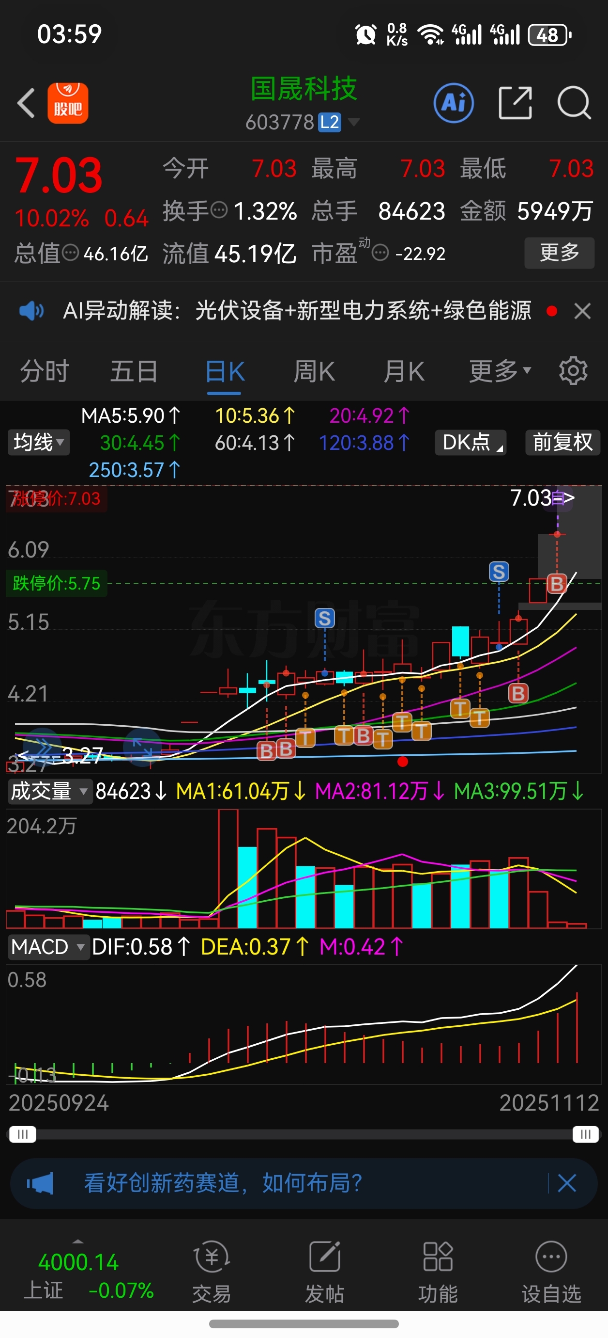The width and height of the screenshot is (608, 1338).
Task: Switch to the 五日 tab
Action: [134, 371]
